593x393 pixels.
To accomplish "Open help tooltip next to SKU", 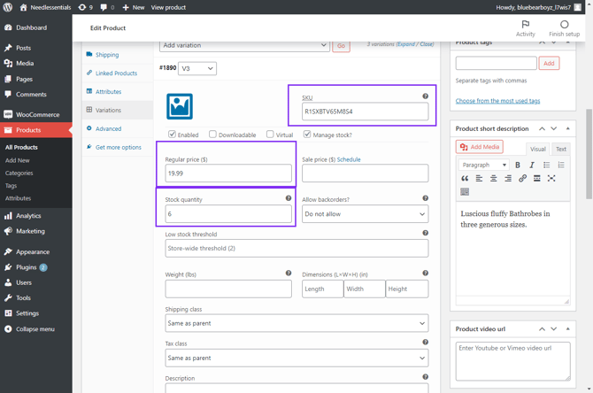I will coord(425,96).
